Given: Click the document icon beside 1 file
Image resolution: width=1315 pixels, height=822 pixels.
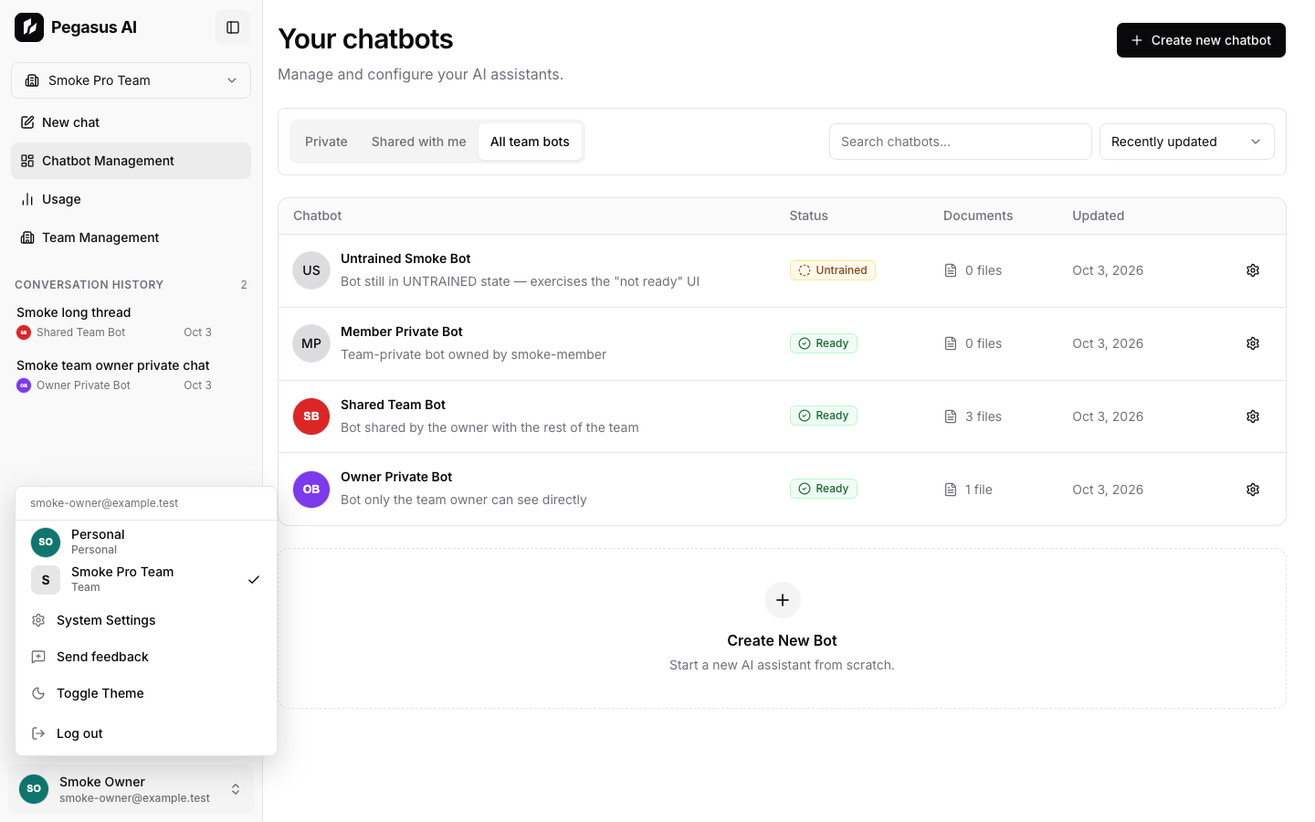Looking at the screenshot, I should click(x=951, y=490).
